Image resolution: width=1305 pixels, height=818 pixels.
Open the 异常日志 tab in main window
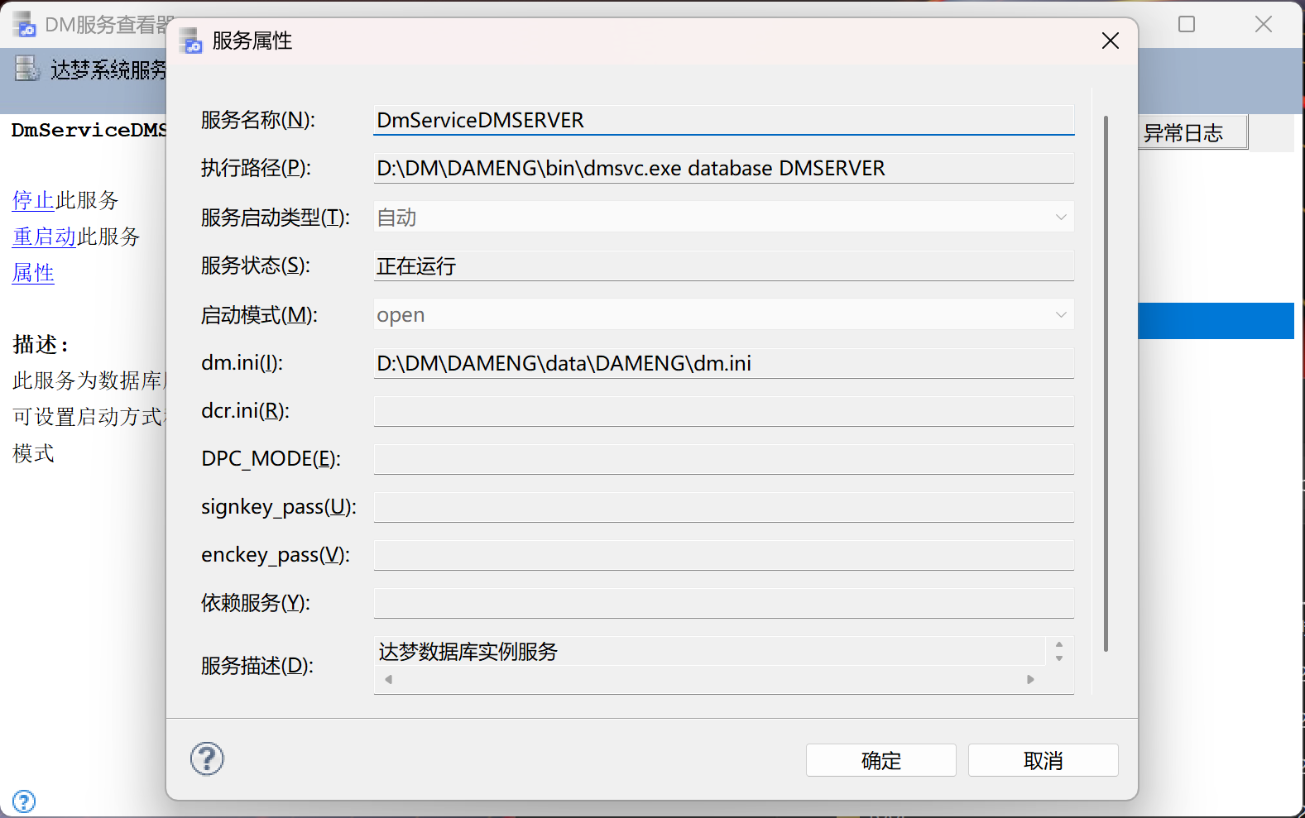pos(1192,133)
